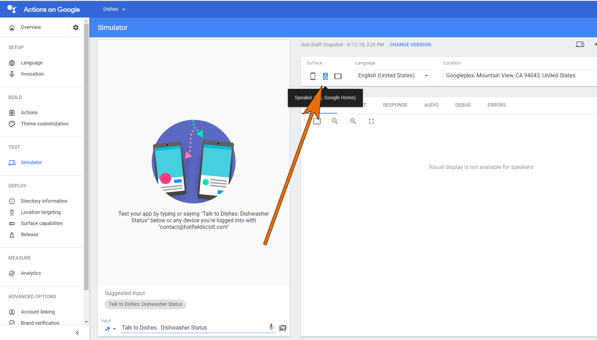Click the SETUP section heading
Viewport: 597px width, 340px height.
16,47
